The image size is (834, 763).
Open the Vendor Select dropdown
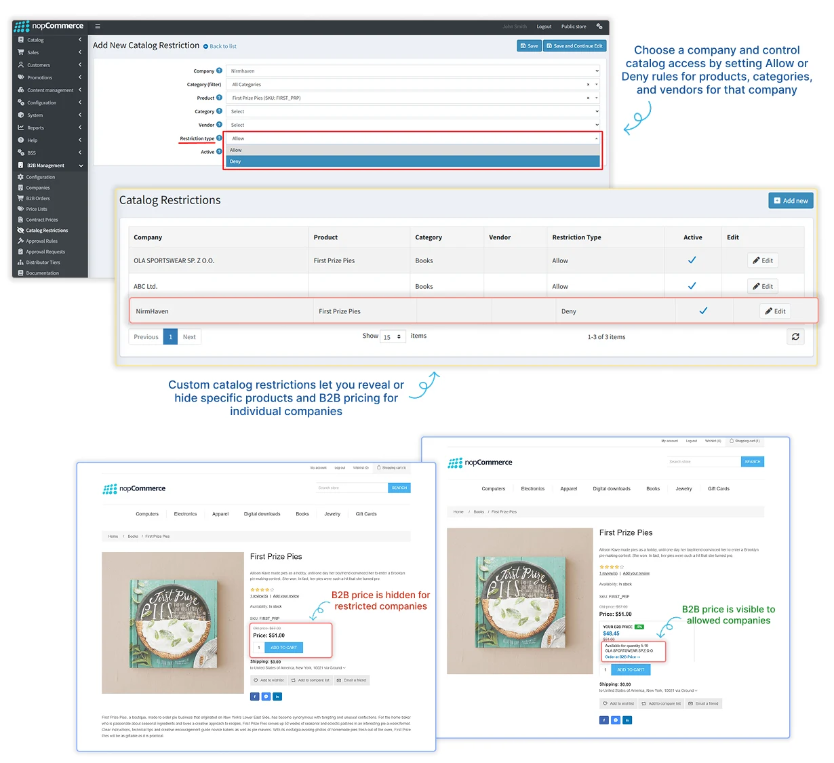point(414,125)
